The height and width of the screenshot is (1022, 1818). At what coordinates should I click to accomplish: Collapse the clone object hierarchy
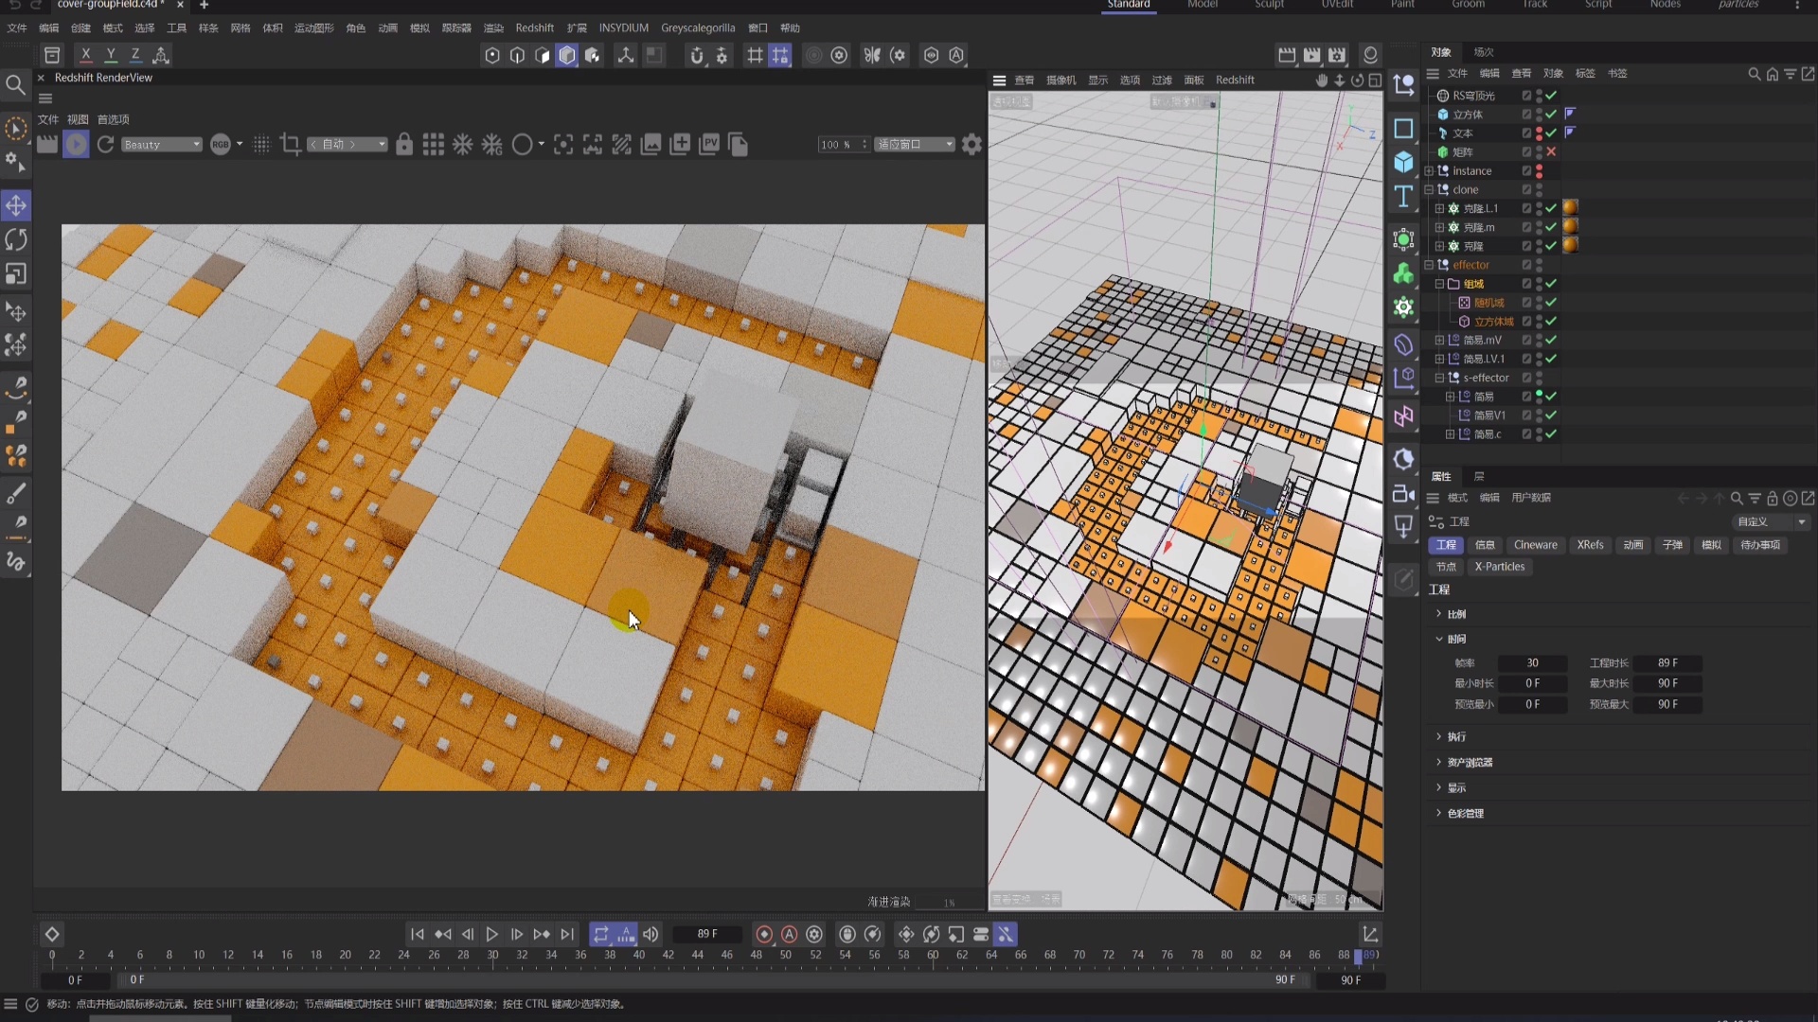(1430, 189)
